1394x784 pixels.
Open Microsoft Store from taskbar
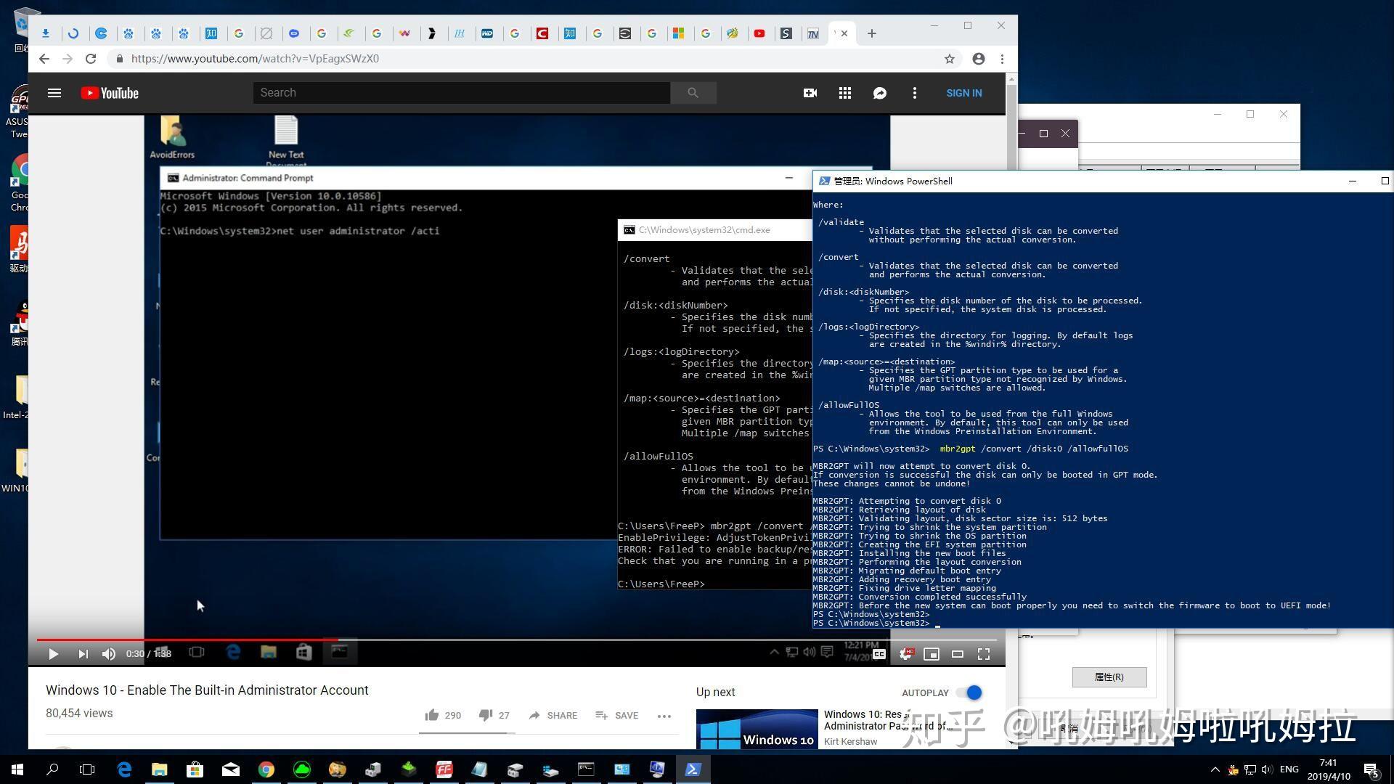pyautogui.click(x=195, y=769)
